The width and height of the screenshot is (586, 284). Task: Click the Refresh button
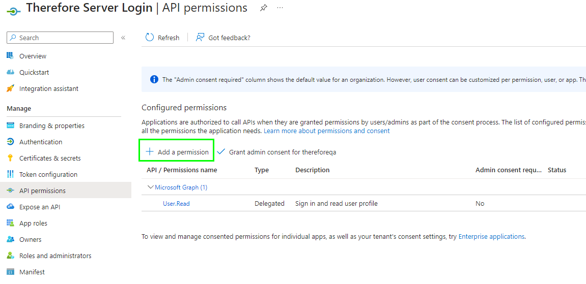[x=162, y=38]
